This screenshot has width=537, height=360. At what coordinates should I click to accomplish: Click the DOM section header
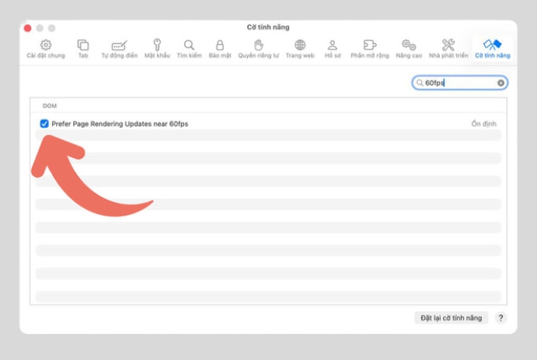(x=50, y=106)
